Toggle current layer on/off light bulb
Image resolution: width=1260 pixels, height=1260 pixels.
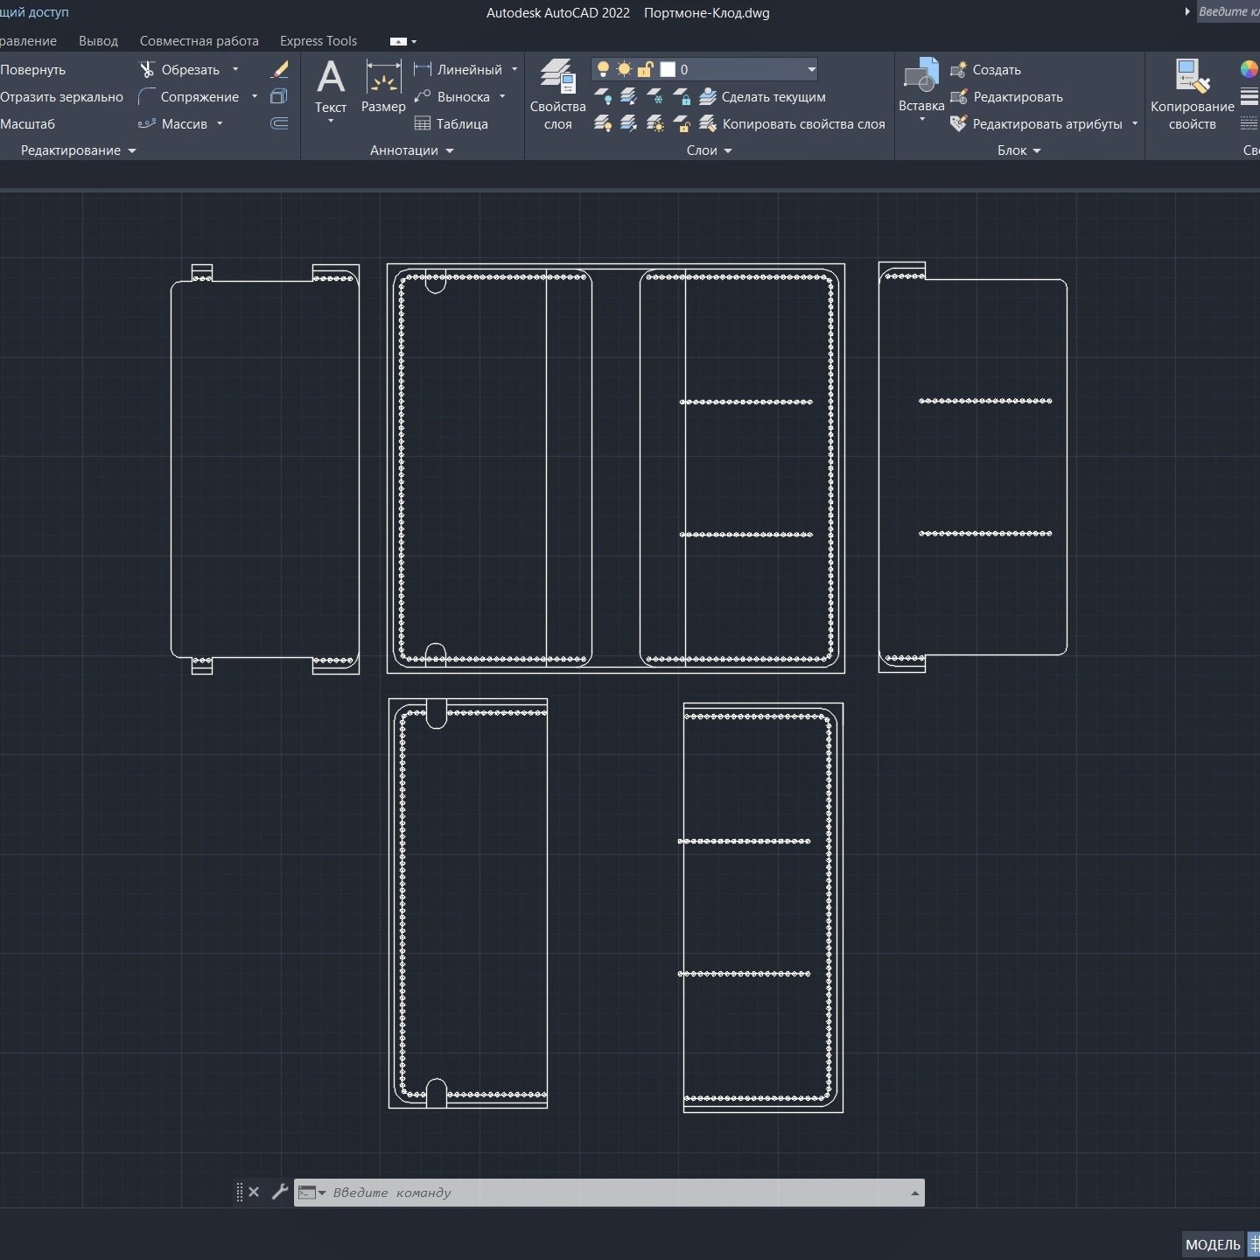coord(603,69)
